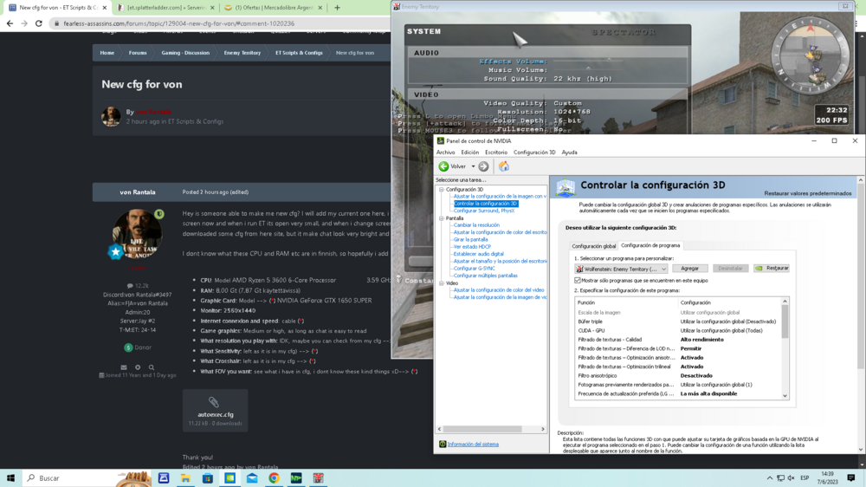Open a new Chrome tab with plus
The image size is (866, 487).
pyautogui.click(x=337, y=8)
